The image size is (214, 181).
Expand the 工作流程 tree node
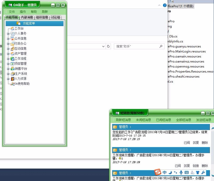(x=8, y=58)
